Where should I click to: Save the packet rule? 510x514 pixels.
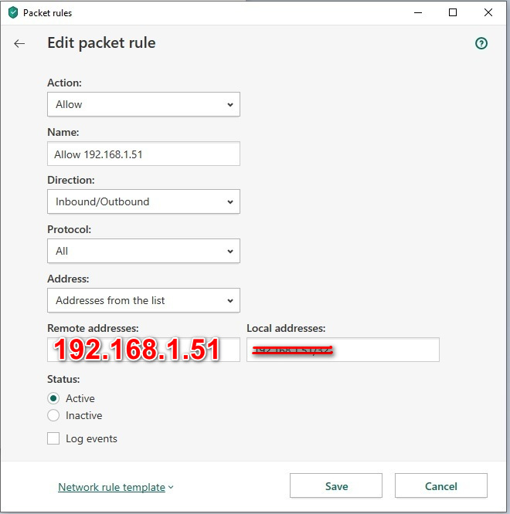[336, 485]
